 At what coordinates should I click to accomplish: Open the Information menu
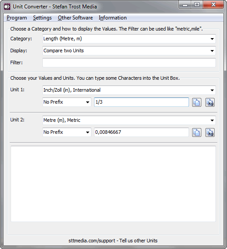113,18
